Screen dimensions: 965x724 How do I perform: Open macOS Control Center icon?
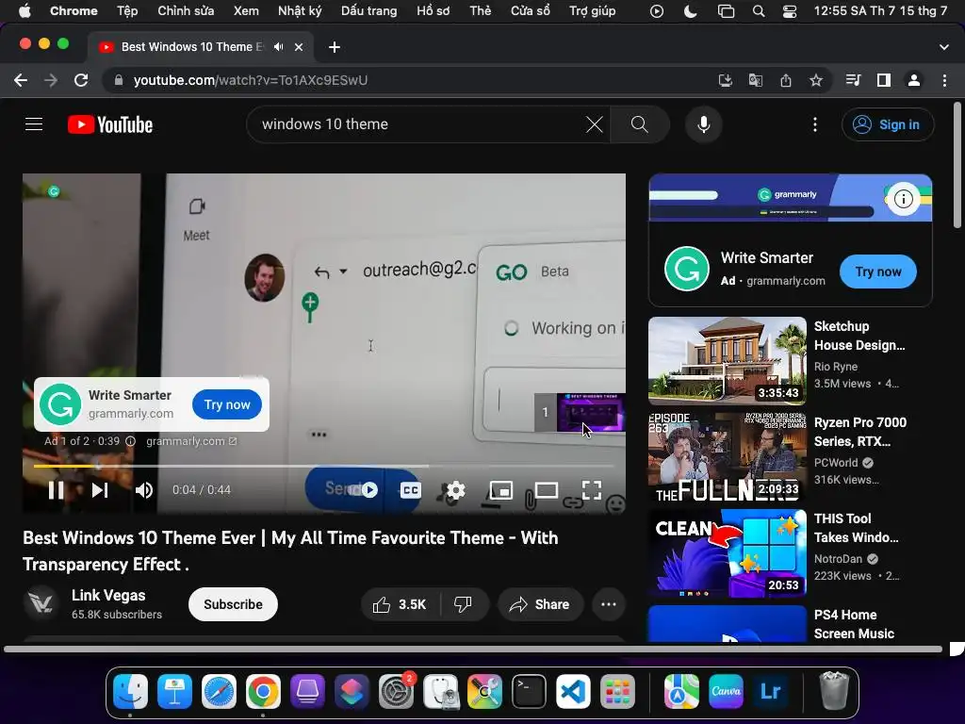click(x=789, y=10)
